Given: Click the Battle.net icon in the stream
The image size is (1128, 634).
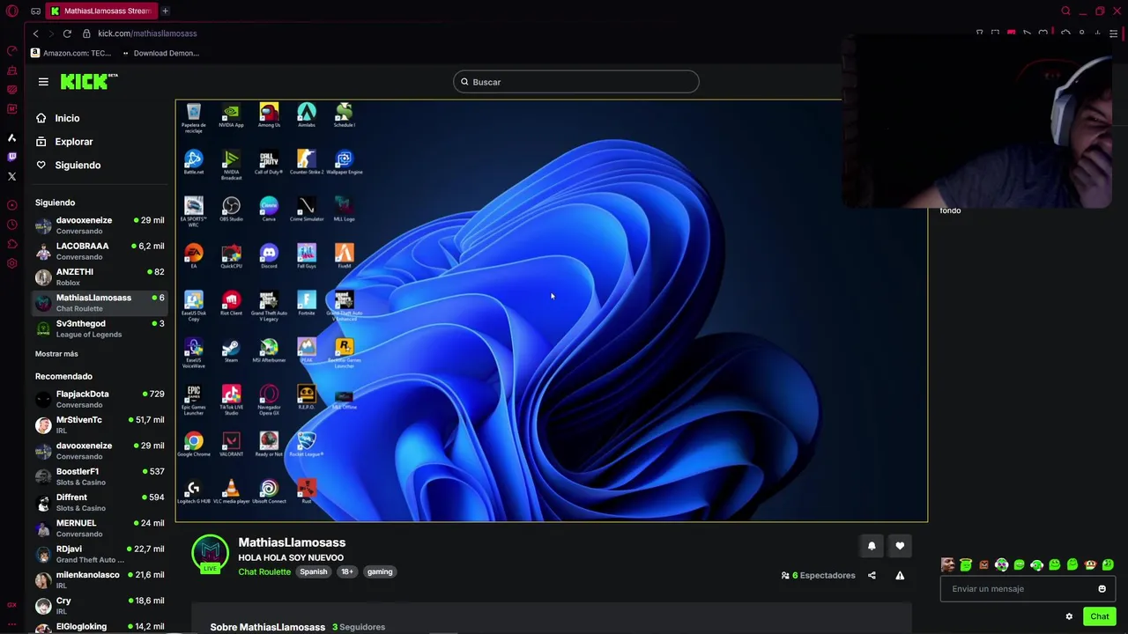Looking at the screenshot, I should point(194,163).
